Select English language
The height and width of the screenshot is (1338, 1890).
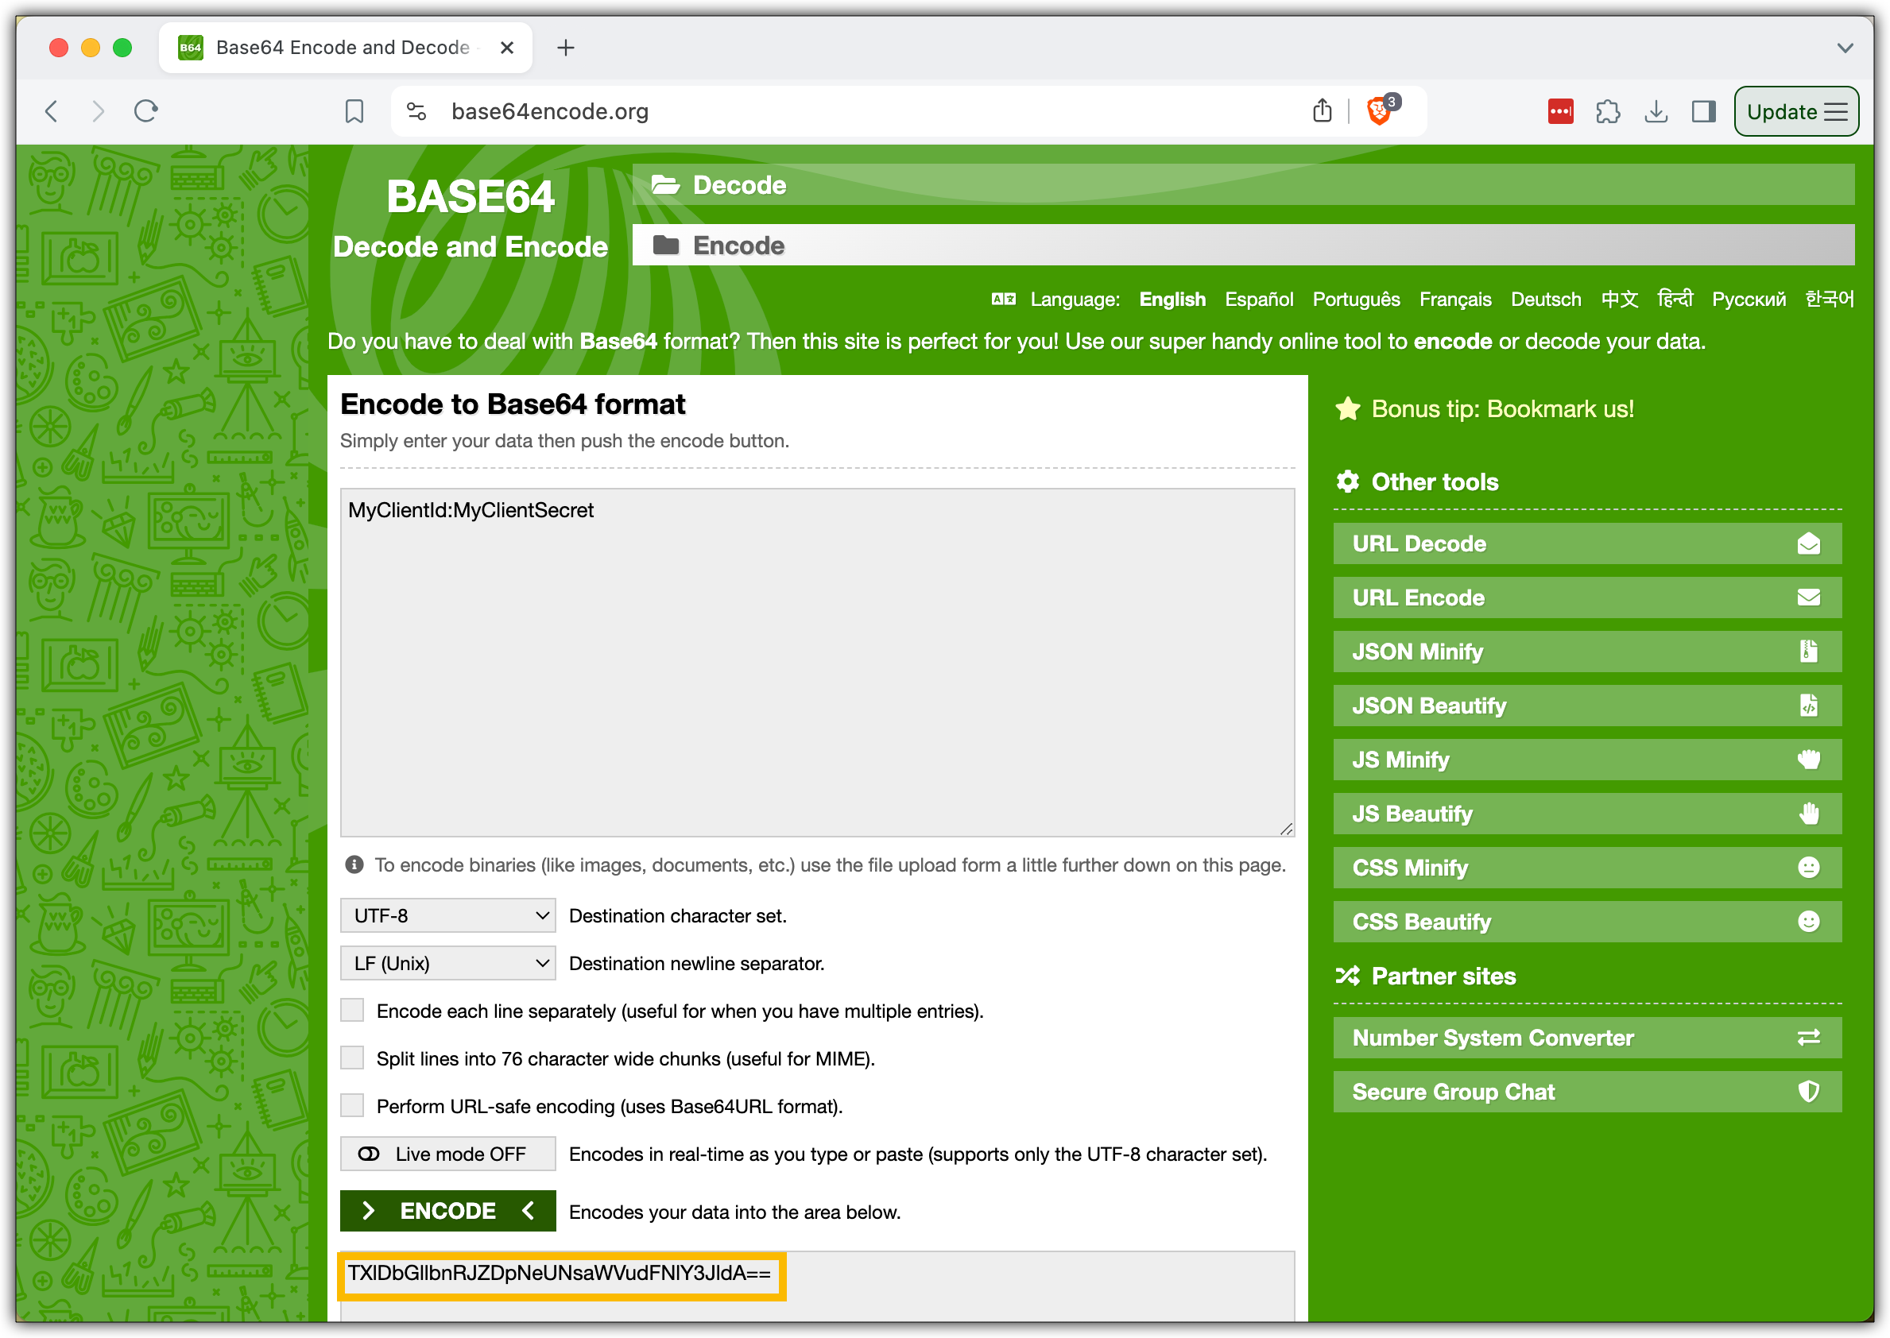click(x=1172, y=299)
